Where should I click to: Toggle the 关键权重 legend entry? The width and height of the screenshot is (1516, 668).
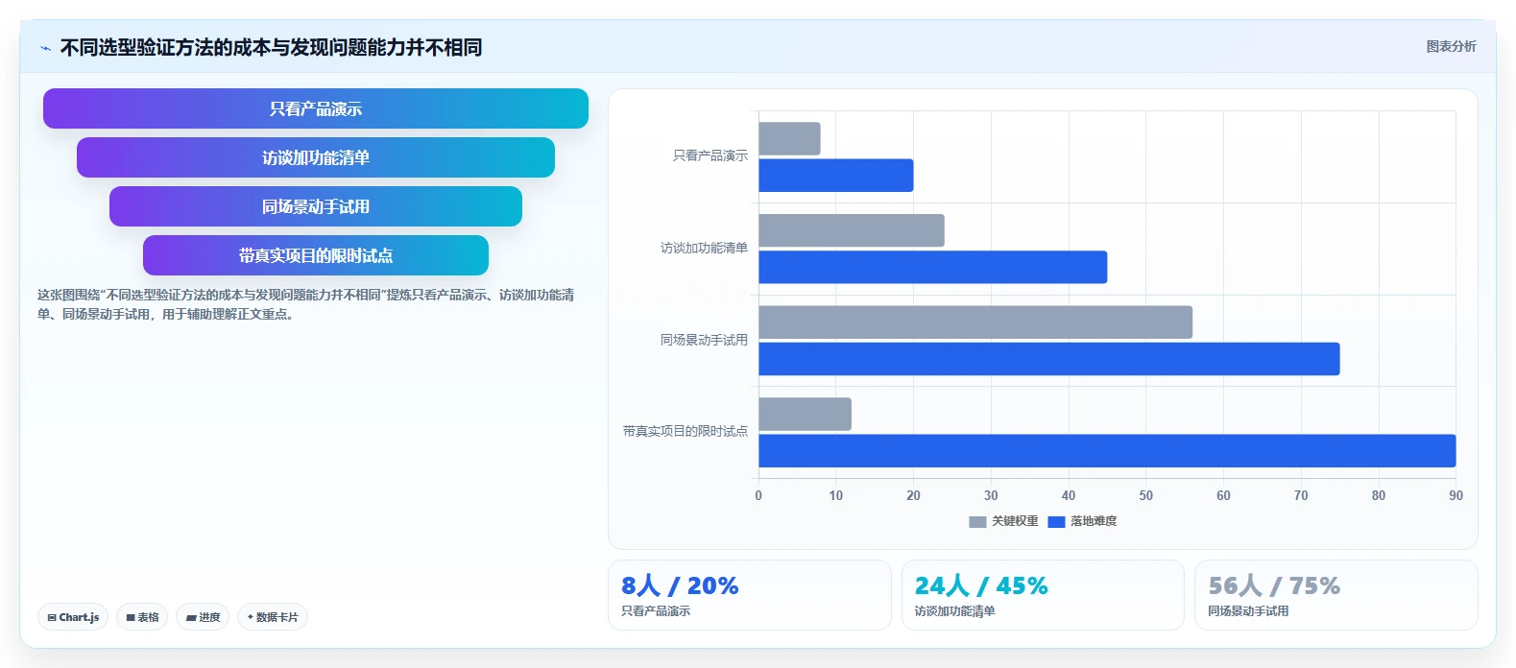click(1003, 521)
